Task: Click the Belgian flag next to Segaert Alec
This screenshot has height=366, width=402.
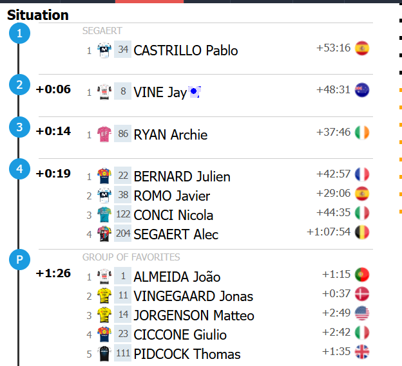Action: (x=362, y=232)
